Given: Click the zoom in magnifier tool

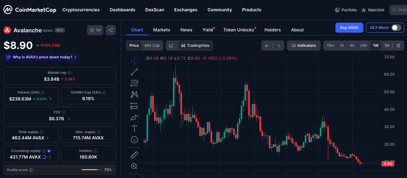Looking at the screenshot, I should (x=134, y=166).
